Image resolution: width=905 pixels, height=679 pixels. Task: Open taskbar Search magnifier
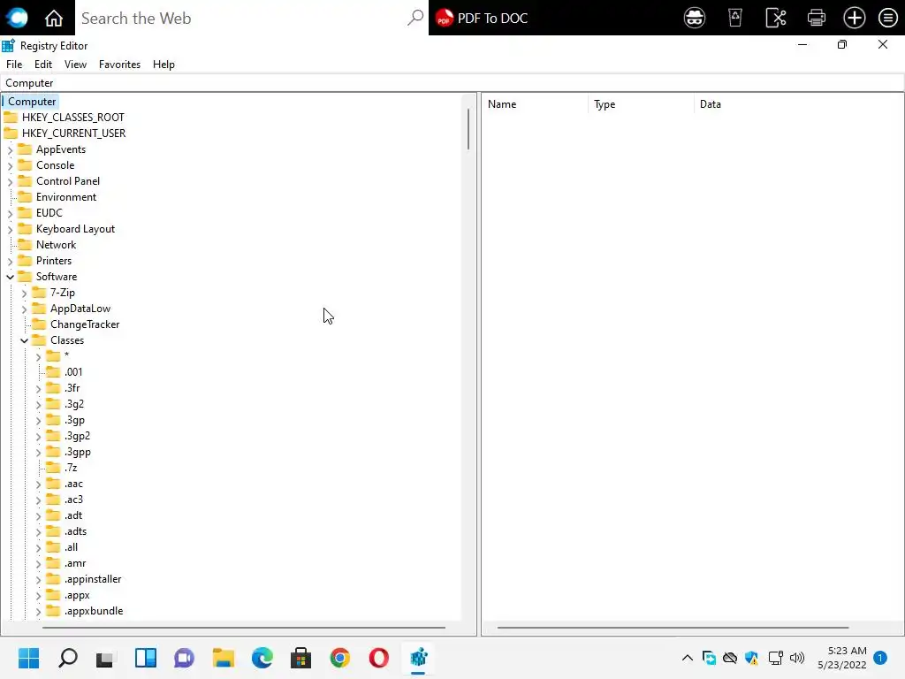(67, 658)
